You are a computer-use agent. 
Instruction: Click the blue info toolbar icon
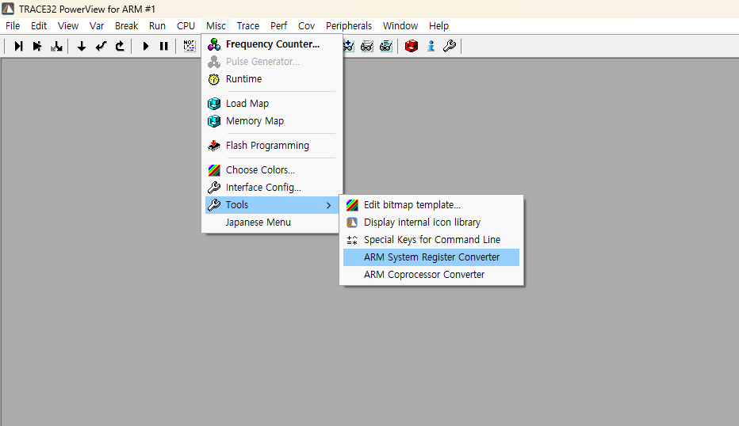click(431, 47)
